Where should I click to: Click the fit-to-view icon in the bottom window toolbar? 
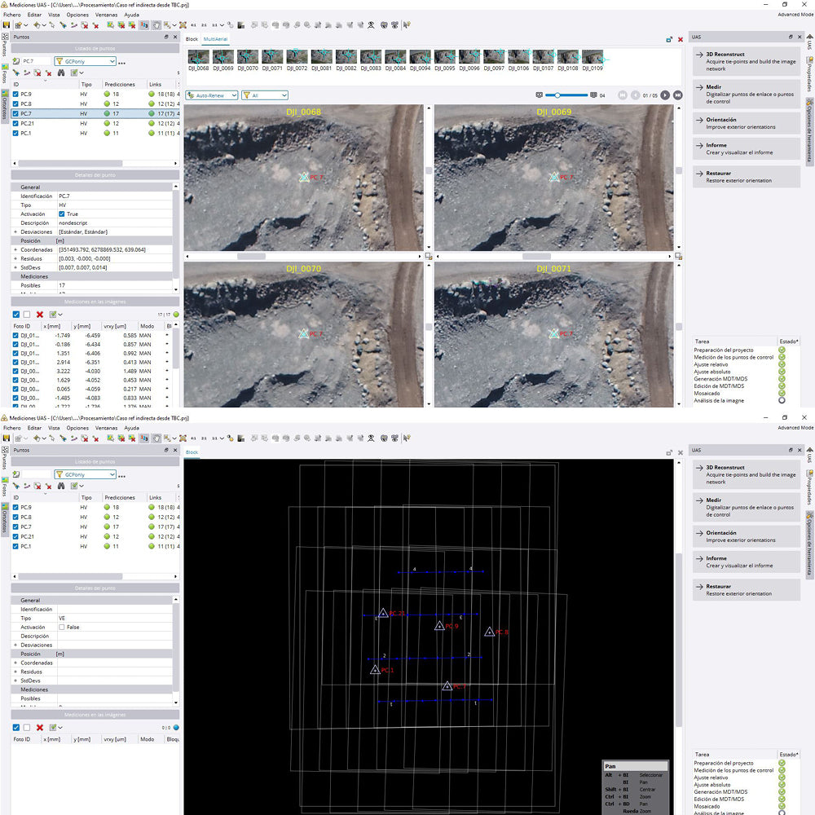point(183,438)
